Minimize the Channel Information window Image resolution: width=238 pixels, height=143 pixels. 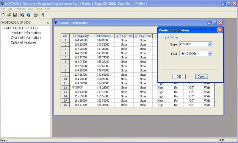point(209,23)
